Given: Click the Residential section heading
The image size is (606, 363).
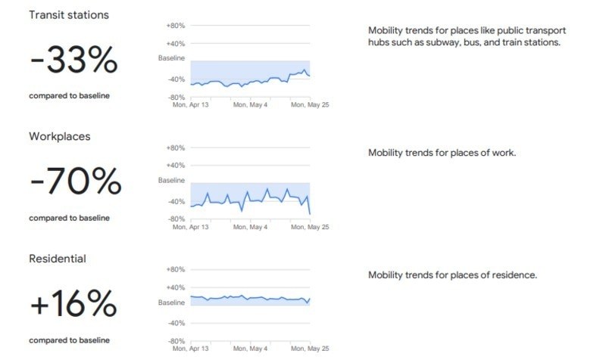Looking at the screenshot, I should point(58,259).
